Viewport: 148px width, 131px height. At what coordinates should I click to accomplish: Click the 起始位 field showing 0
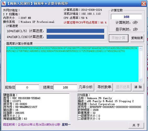point(27,87)
